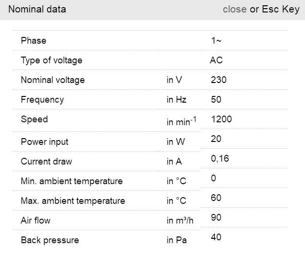Select the Phase row label
This screenshot has width=305, height=271.
34,41
